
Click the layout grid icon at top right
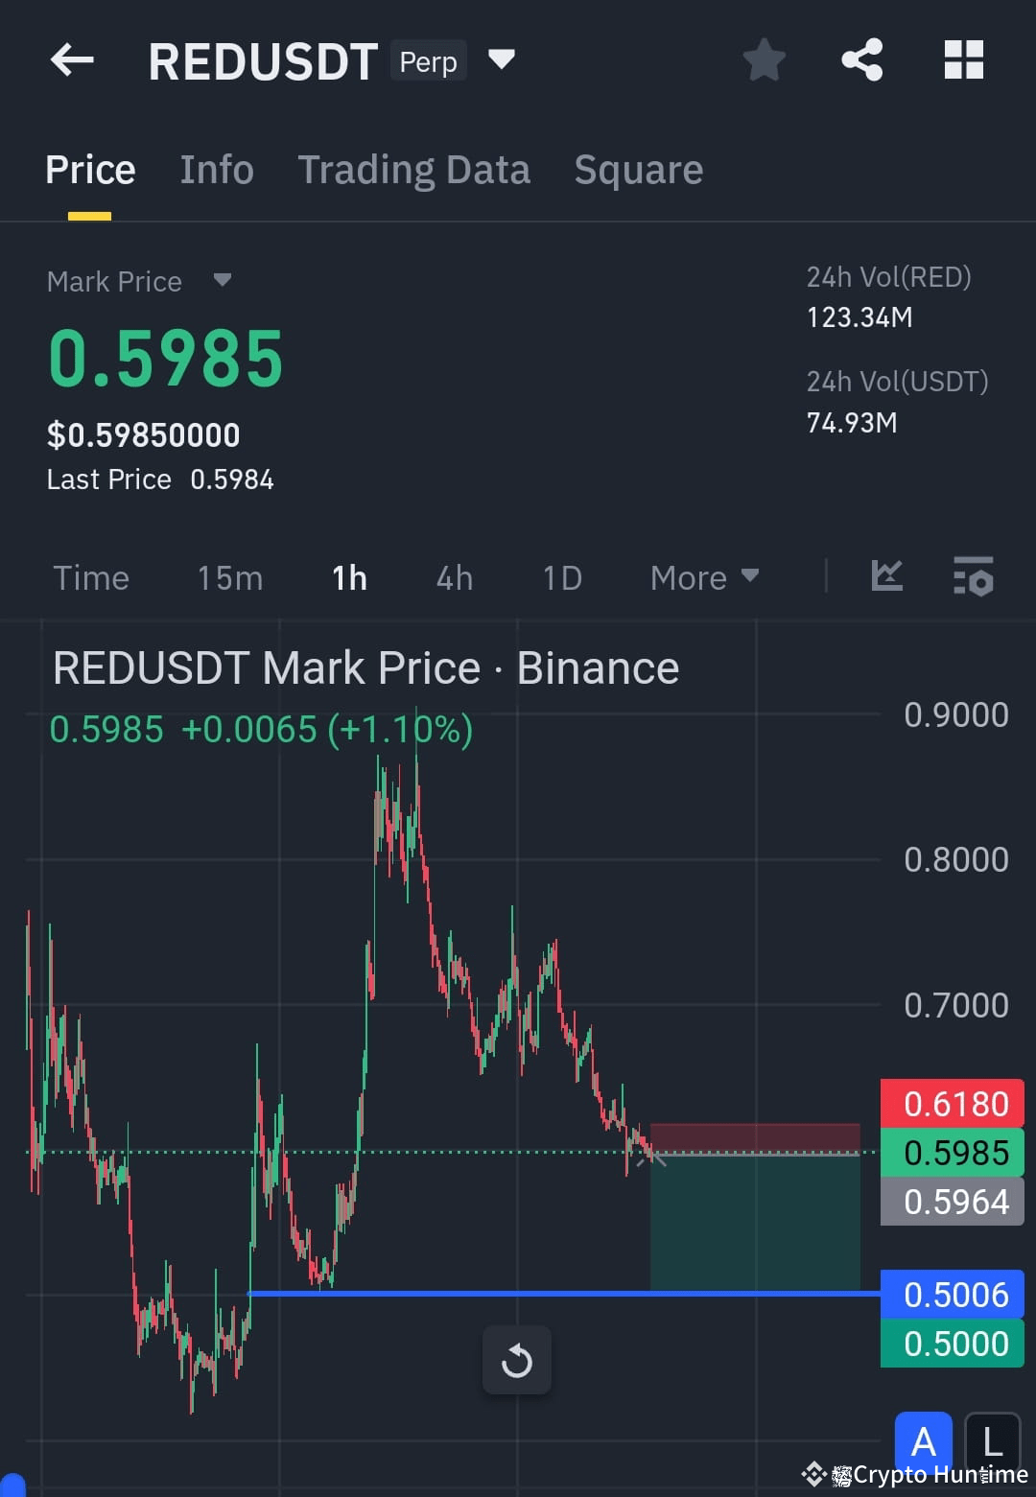pos(963,59)
